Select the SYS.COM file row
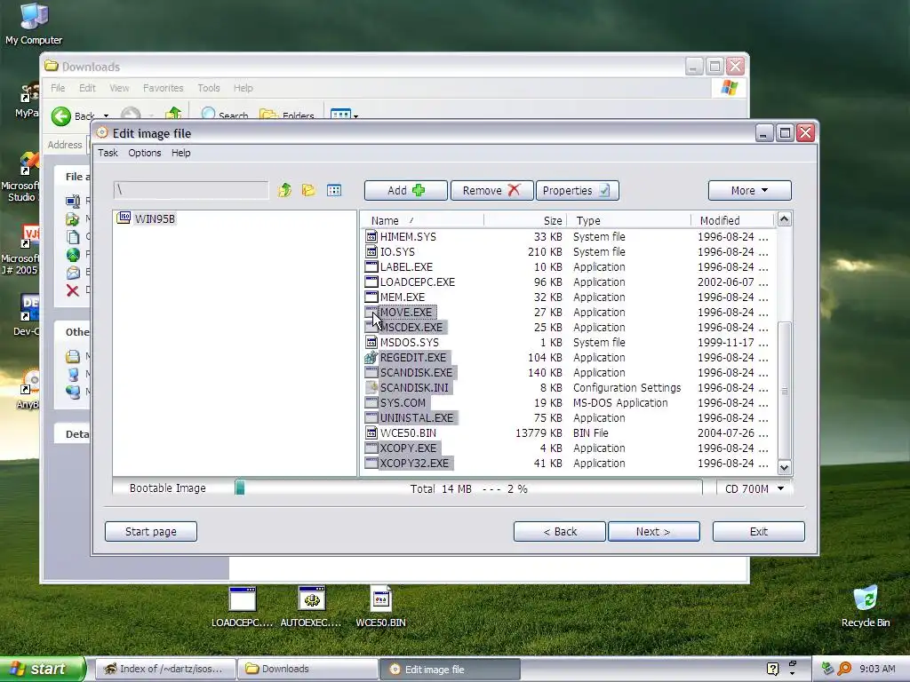The height and width of the screenshot is (682, 910). coord(567,402)
